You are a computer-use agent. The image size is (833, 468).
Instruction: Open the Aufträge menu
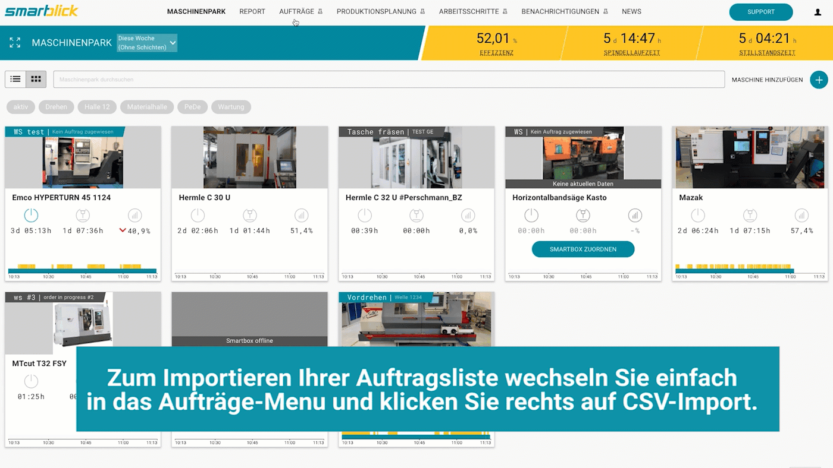(x=300, y=11)
